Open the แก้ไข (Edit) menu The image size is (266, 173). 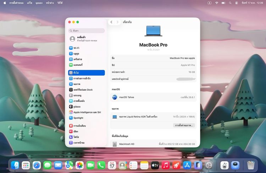click(29, 3)
